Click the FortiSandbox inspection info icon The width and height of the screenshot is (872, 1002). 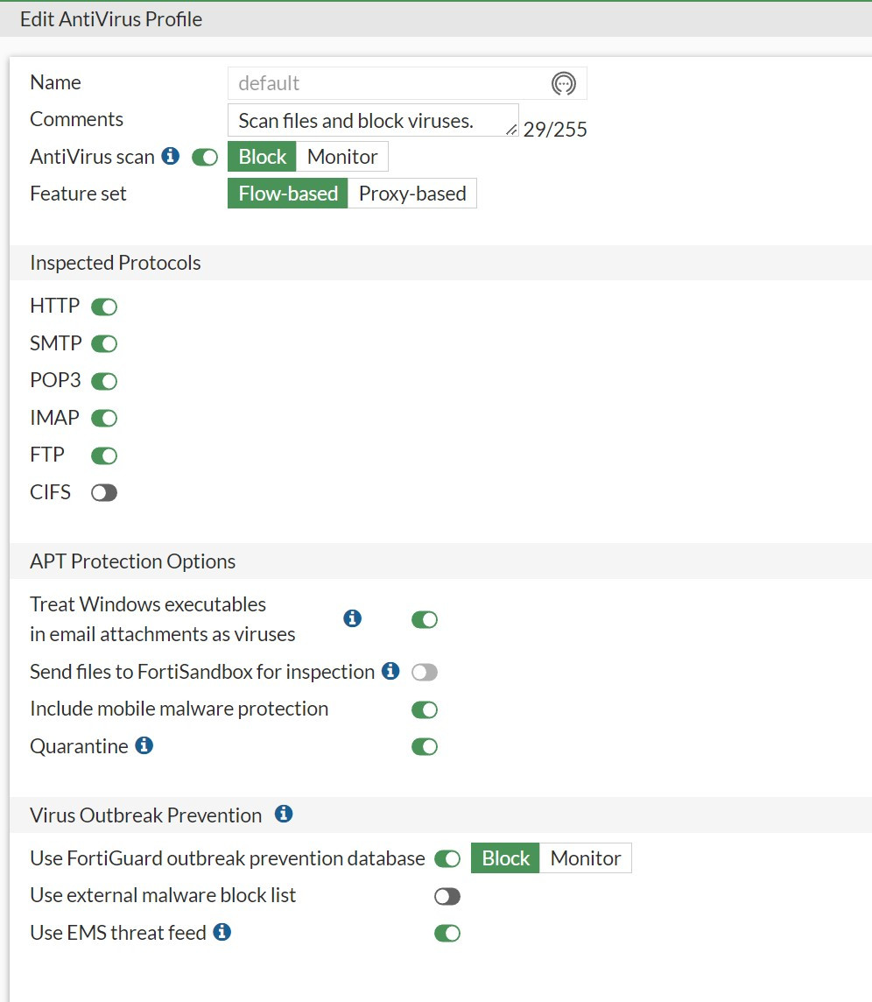tap(391, 671)
